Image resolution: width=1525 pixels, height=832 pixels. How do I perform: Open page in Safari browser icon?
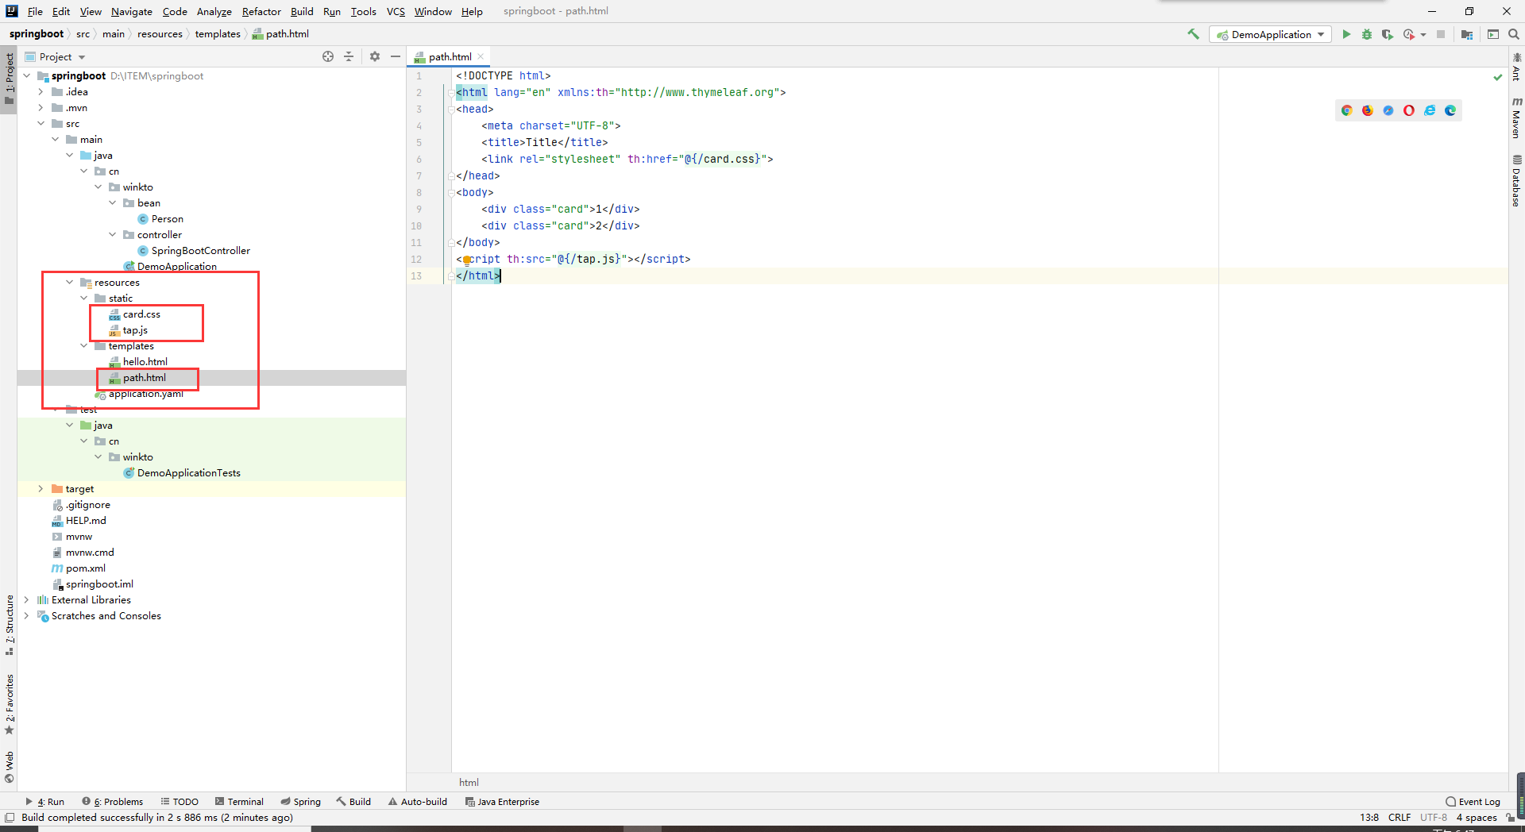click(x=1388, y=110)
